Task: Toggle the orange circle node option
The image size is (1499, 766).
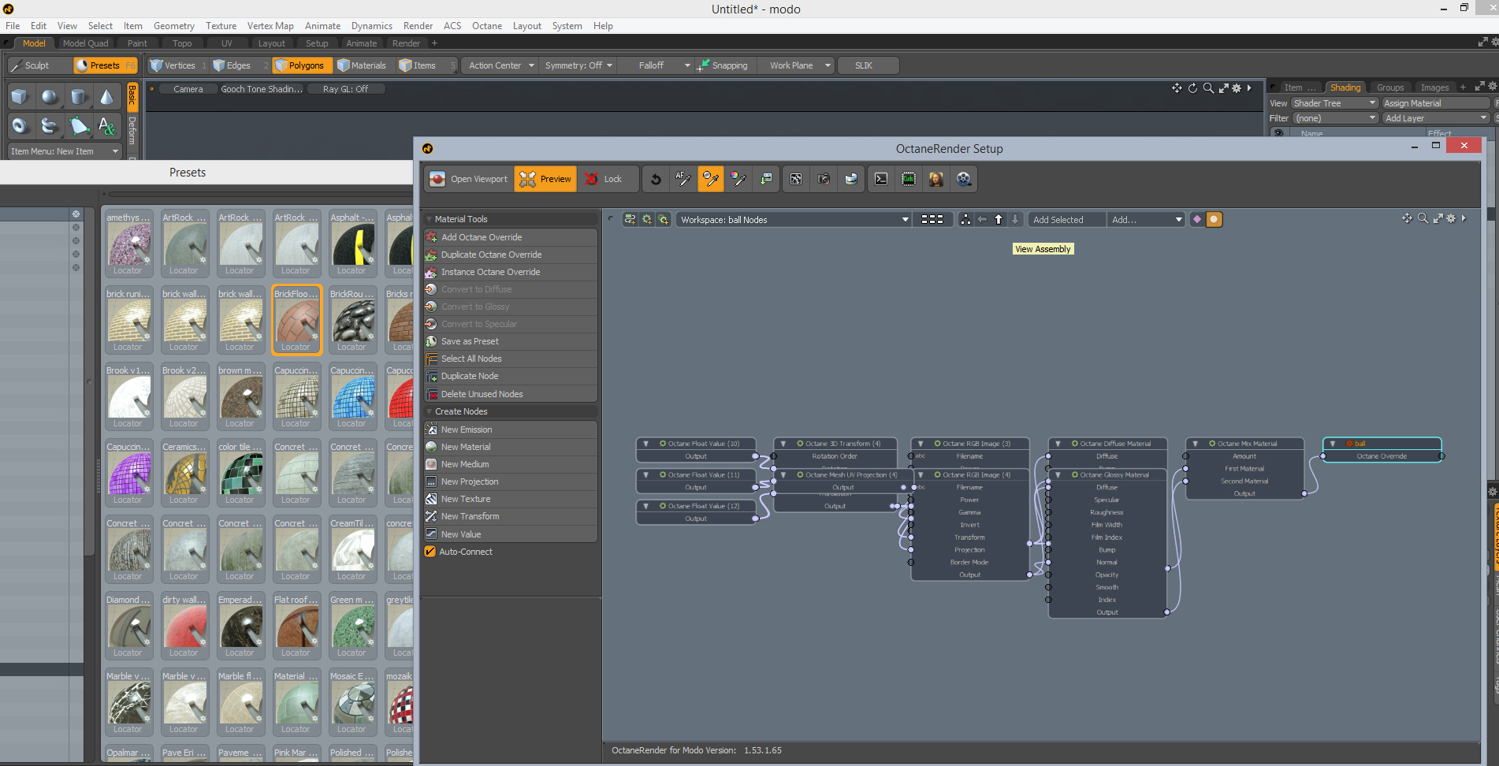Action: tap(1214, 220)
